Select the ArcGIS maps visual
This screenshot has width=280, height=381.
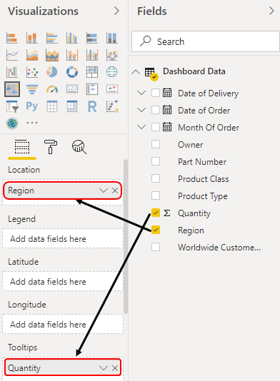tap(12, 123)
